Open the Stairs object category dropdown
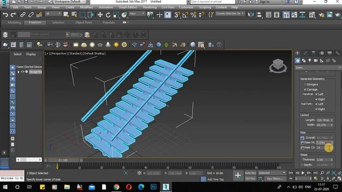This screenshot has height=192, width=342. (318, 68)
